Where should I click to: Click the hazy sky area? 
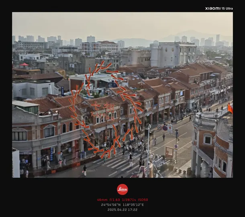(x=120, y=24)
